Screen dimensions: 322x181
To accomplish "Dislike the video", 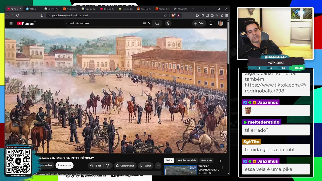I will point(107,166).
